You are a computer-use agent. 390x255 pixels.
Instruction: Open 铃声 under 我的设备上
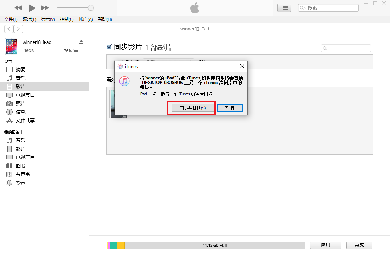44,183
